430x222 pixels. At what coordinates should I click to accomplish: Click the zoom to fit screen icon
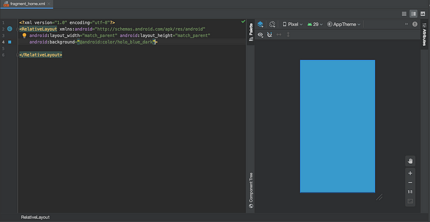pyautogui.click(x=410, y=201)
